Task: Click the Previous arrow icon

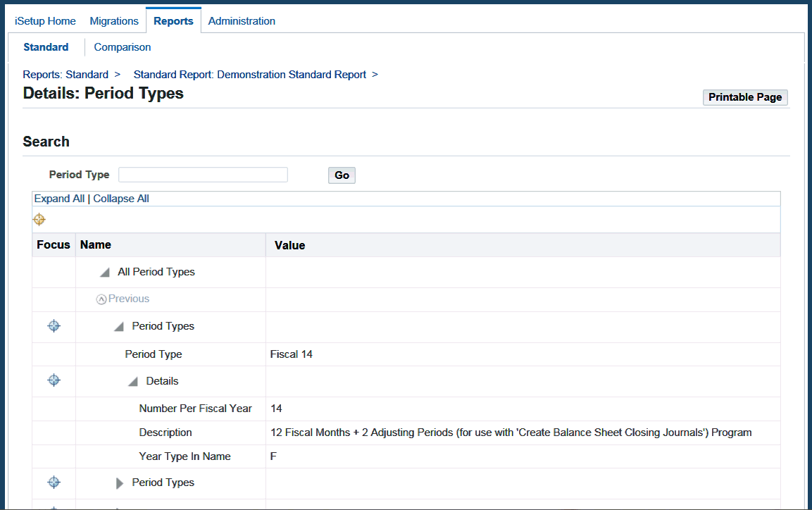Action: pyautogui.click(x=101, y=299)
